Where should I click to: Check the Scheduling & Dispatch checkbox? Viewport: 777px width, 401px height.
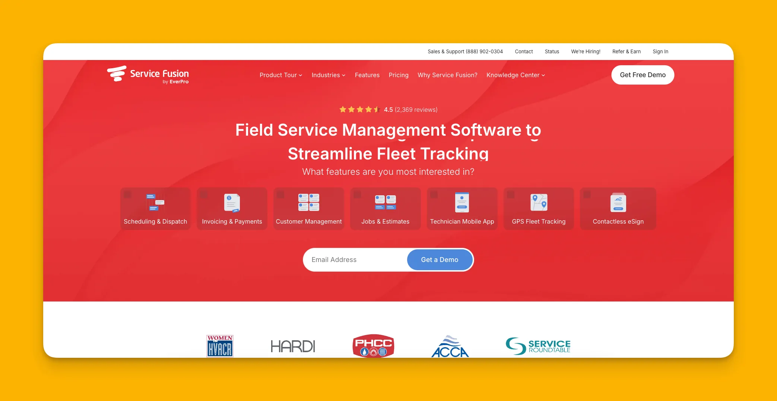point(128,194)
